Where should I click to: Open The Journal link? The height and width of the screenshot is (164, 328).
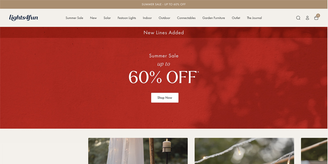pyautogui.click(x=254, y=18)
